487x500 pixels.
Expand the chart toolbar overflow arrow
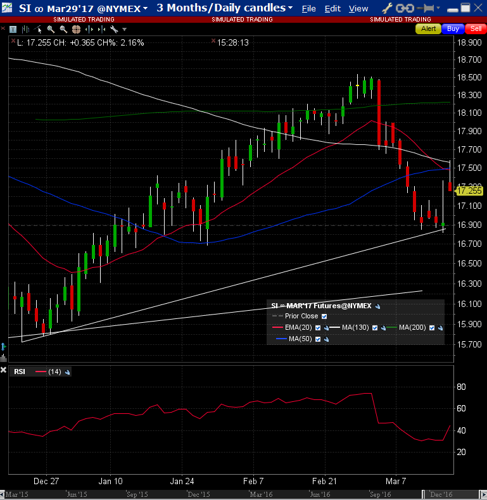[x=124, y=30]
